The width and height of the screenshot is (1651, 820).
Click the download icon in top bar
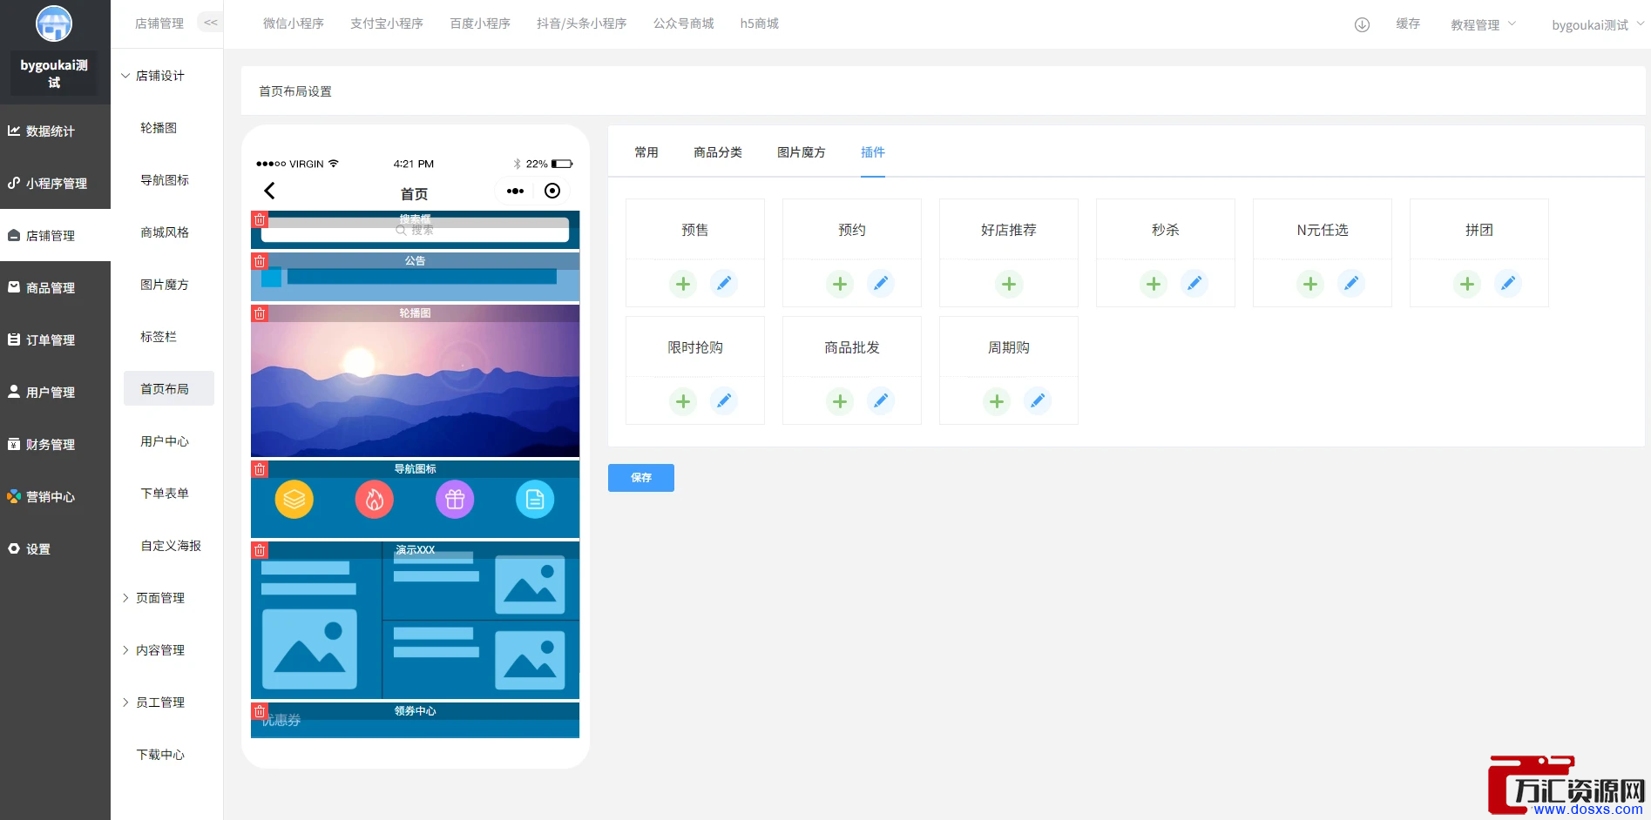click(x=1362, y=24)
